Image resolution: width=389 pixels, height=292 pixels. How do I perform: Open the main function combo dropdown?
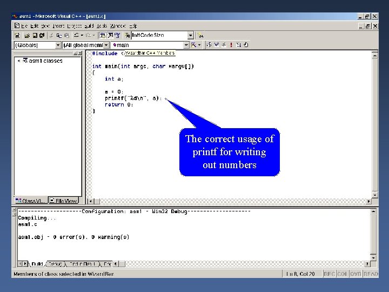tap(186, 45)
